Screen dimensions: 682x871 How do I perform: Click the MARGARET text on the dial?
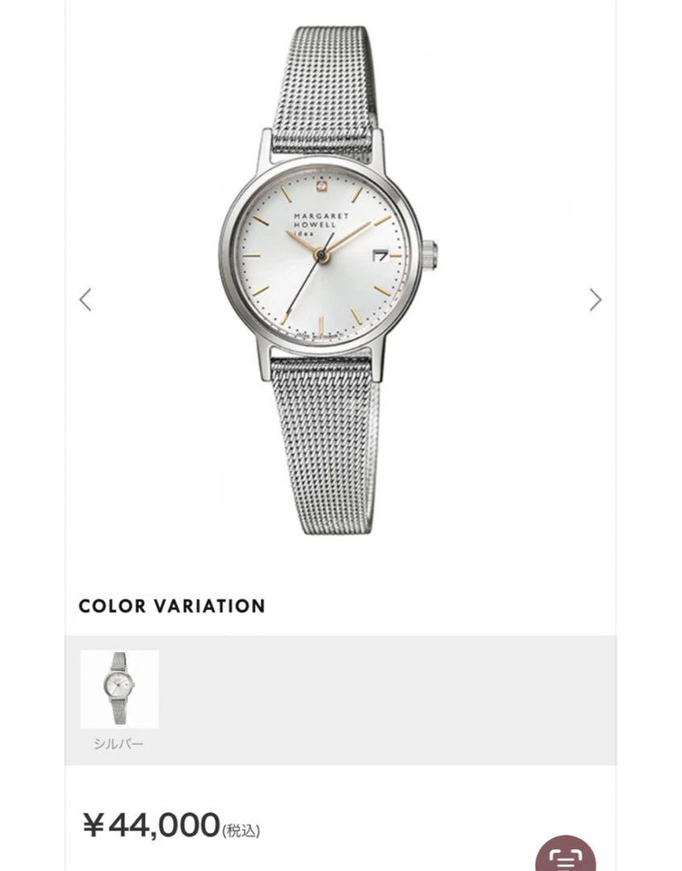coord(322,216)
